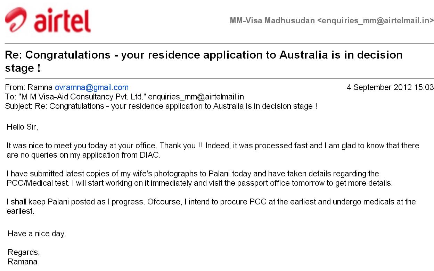Click the 4 September 2012 15:03 timestamp
Screen dimensions: 434x271
(390, 87)
